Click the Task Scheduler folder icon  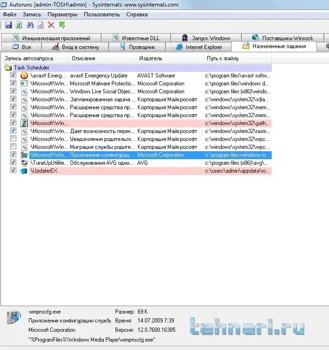click(x=8, y=67)
